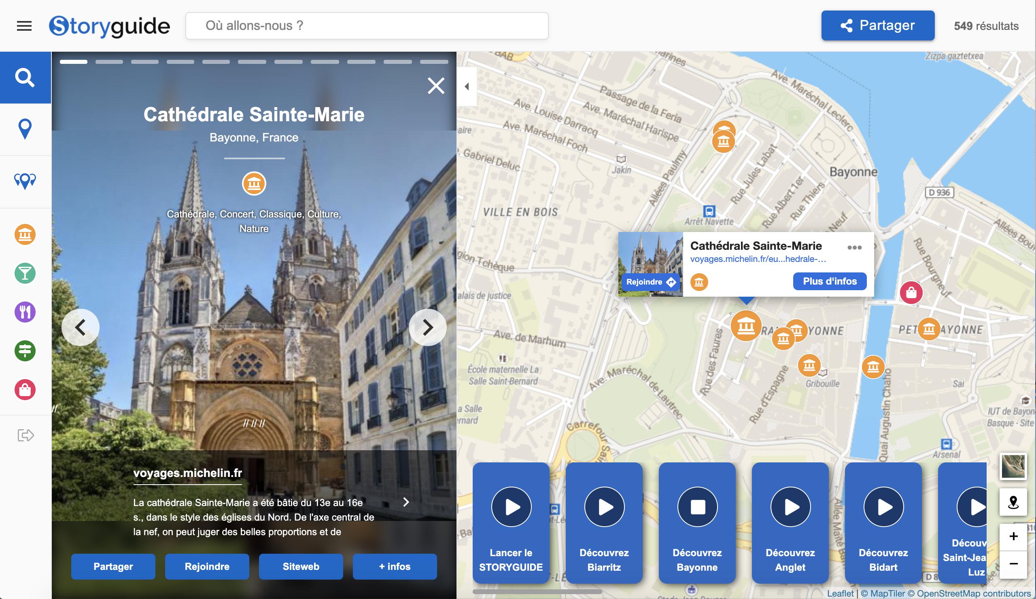
Task: Zoom out the map with minus
Action: pyautogui.click(x=1013, y=564)
